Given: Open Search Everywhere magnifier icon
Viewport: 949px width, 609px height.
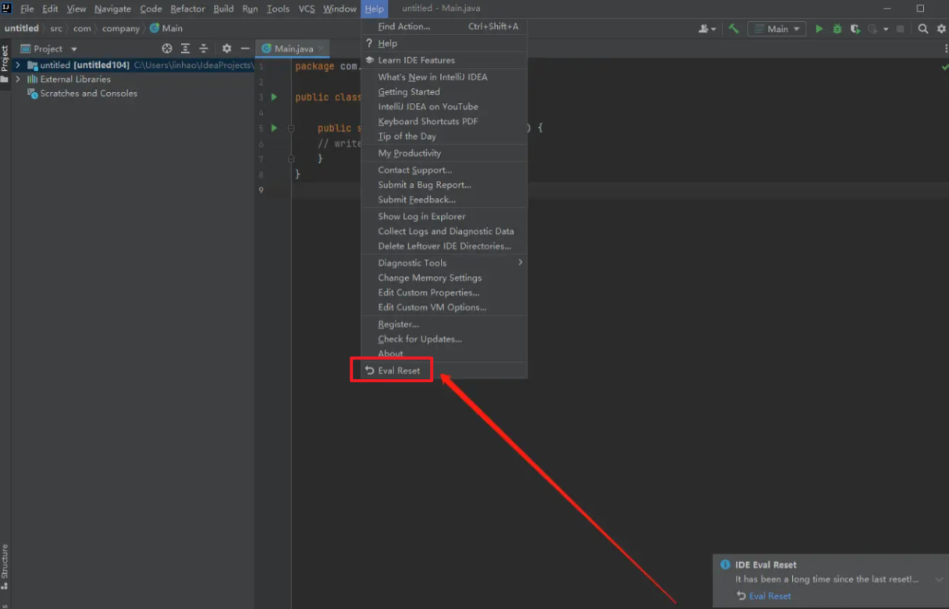Looking at the screenshot, I should pos(923,29).
